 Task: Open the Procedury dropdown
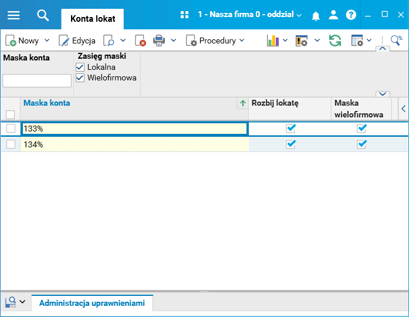coord(215,41)
